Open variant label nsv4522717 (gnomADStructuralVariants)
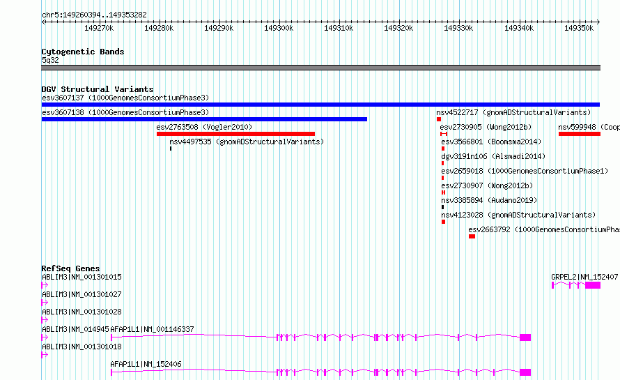The height and width of the screenshot is (380, 620). [x=513, y=112]
